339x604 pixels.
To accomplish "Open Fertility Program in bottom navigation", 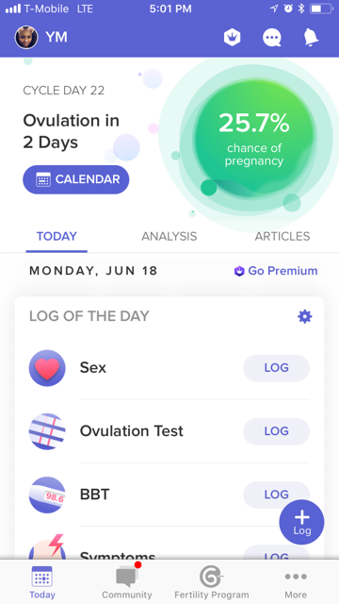I will (x=211, y=581).
